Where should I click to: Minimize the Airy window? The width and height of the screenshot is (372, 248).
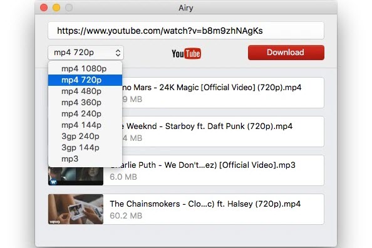pos(56,8)
